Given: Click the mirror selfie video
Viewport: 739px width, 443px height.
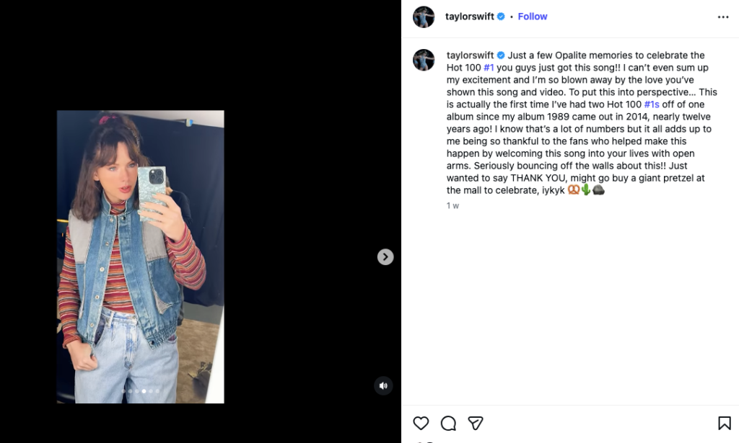Looking at the screenshot, I should (x=141, y=256).
